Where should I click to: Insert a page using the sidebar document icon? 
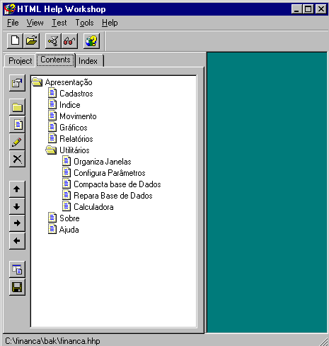[x=17, y=125]
